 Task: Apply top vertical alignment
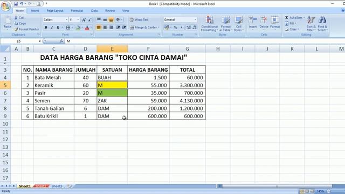99,19
